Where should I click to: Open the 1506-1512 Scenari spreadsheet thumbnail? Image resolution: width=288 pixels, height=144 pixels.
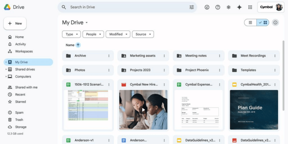click(88, 110)
